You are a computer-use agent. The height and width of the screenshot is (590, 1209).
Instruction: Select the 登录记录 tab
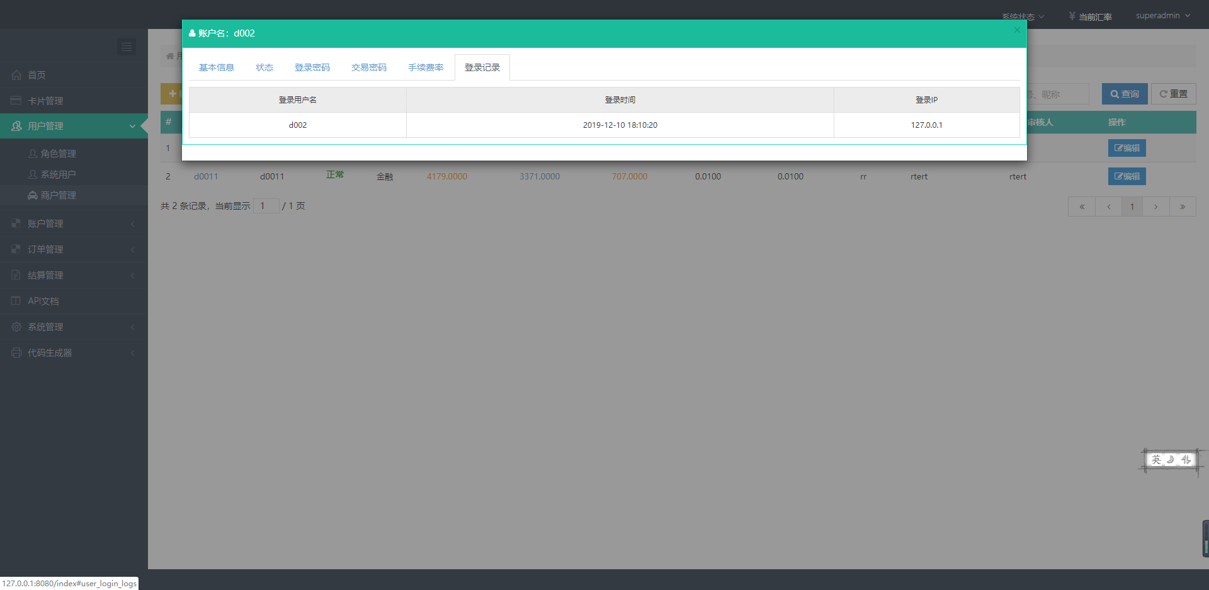point(482,67)
